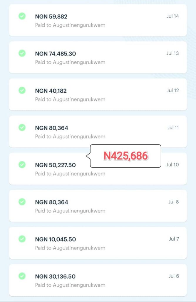Click the success icon on Jul 11 payment
The width and height of the screenshot is (196, 302).
[x=22, y=127]
